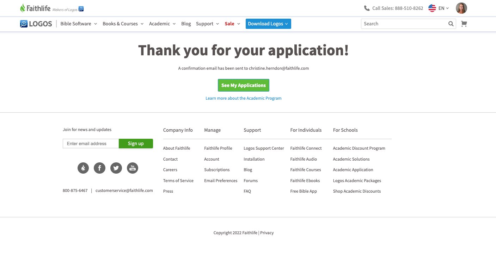Image resolution: width=496 pixels, height=255 pixels.
Task: Open the Academic Discount Program link
Action: 359,148
